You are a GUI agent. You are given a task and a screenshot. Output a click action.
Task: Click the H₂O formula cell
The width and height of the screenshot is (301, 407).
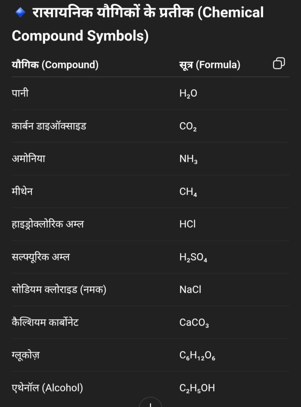point(188,93)
